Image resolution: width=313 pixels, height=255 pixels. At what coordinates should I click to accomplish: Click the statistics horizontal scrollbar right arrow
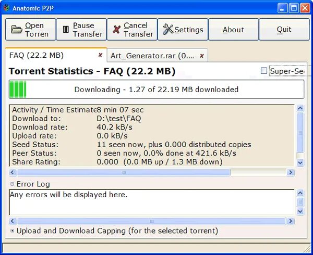pos(291,172)
